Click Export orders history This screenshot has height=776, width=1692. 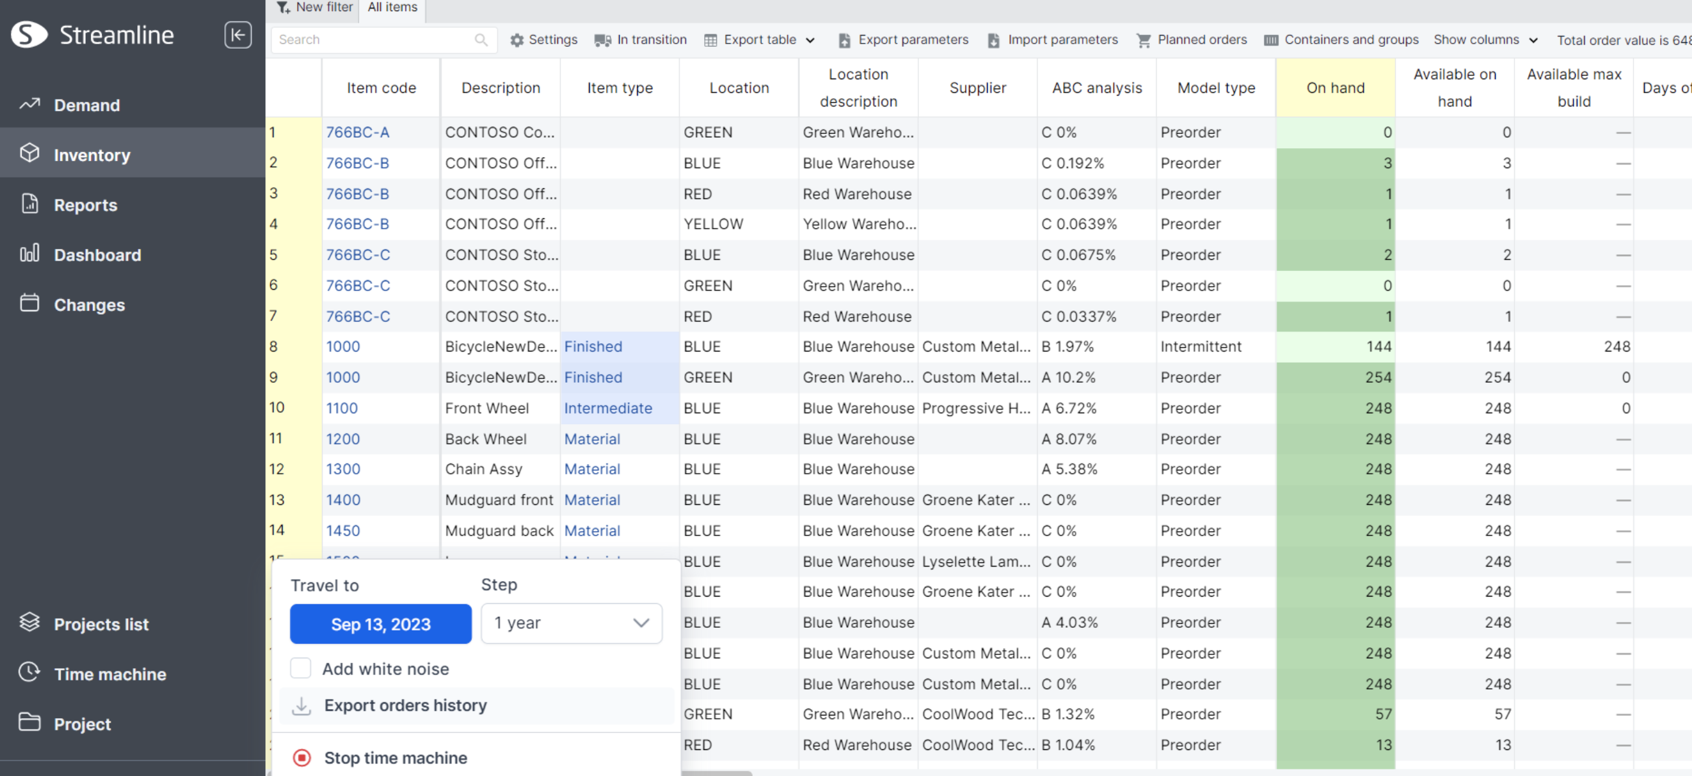click(404, 705)
